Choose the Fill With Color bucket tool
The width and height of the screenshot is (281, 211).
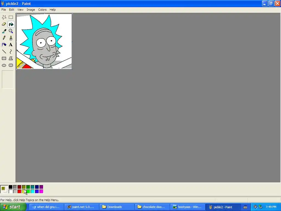pos(11,24)
